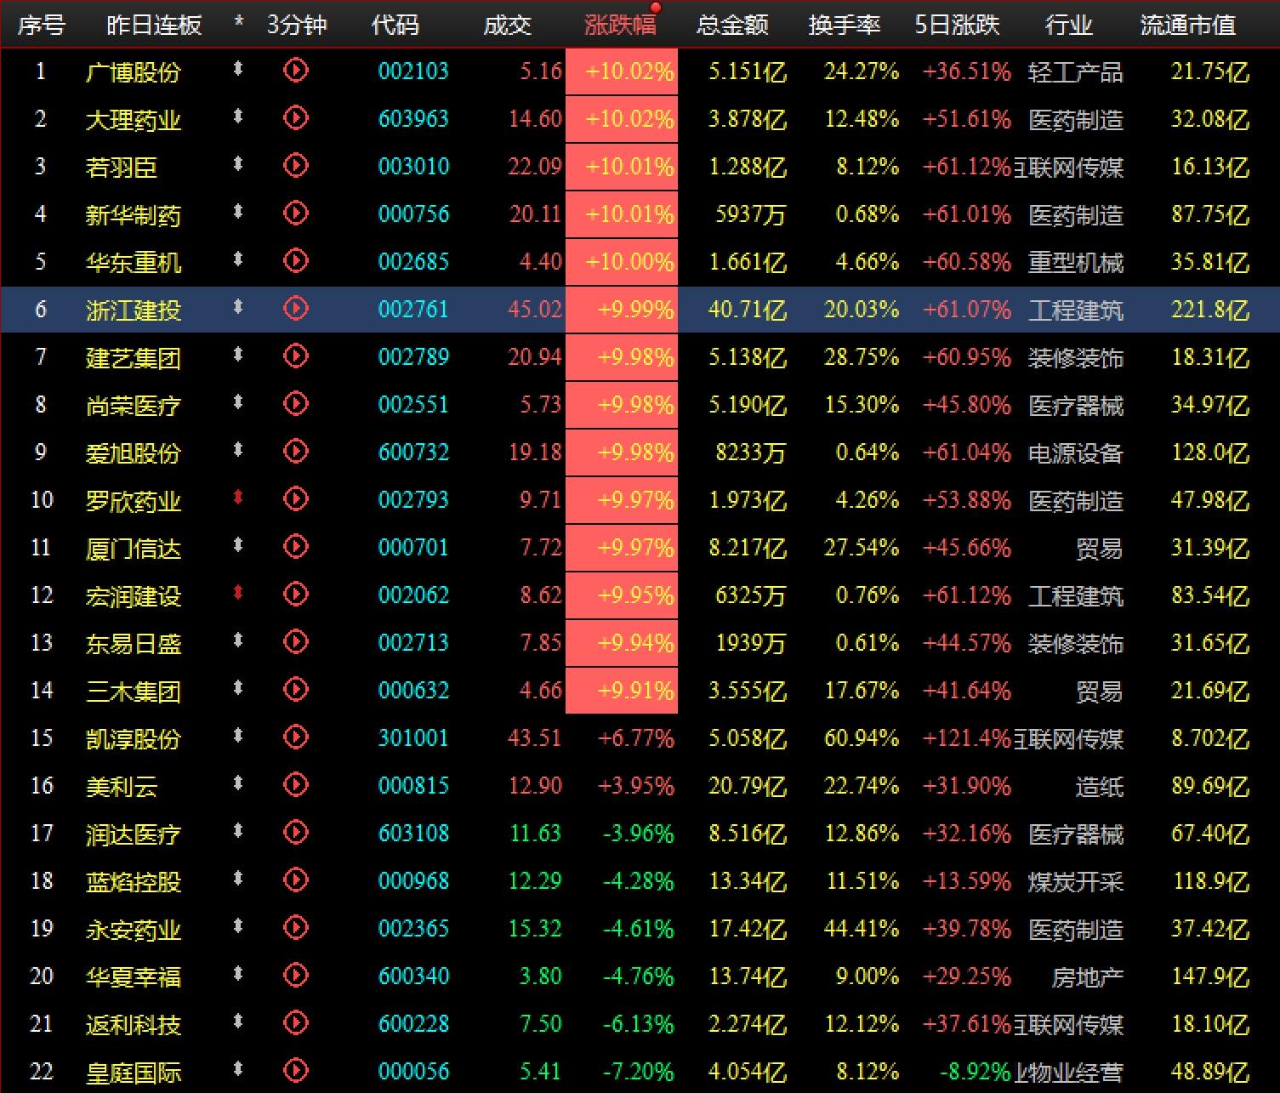Open 3-minute replay icon for 东易日盛
Image resolution: width=1280 pixels, height=1093 pixels.
point(295,641)
